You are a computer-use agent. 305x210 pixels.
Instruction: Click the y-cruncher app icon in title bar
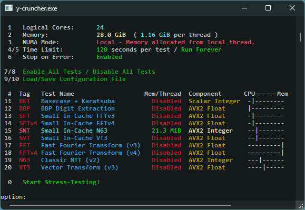click(8, 8)
